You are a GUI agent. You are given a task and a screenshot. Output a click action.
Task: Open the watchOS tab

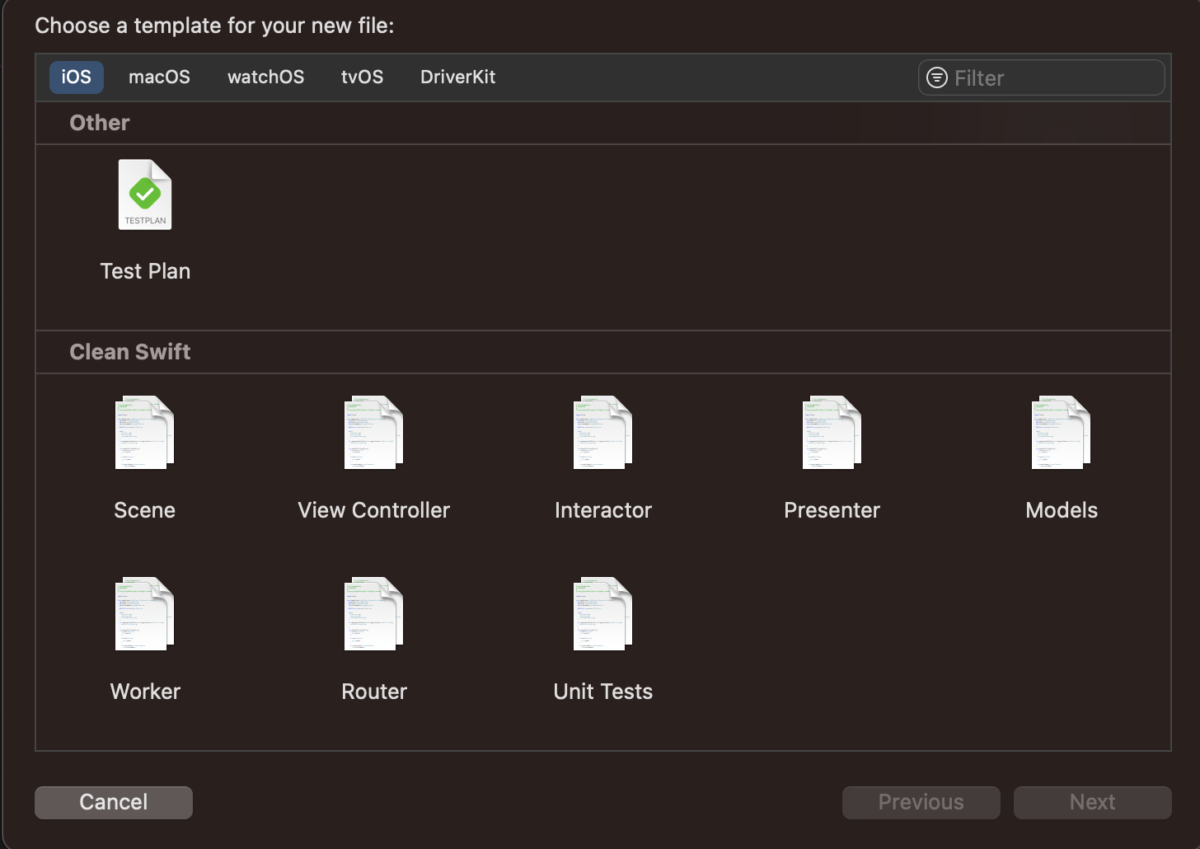[x=265, y=77]
